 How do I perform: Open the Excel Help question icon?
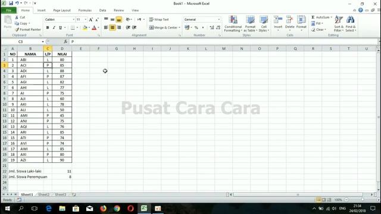tap(361, 10)
